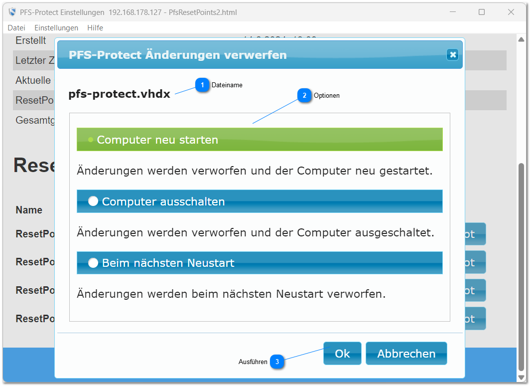The height and width of the screenshot is (387, 531).
Task: Click numbered callout 1 next to Dateiname
Action: point(202,85)
